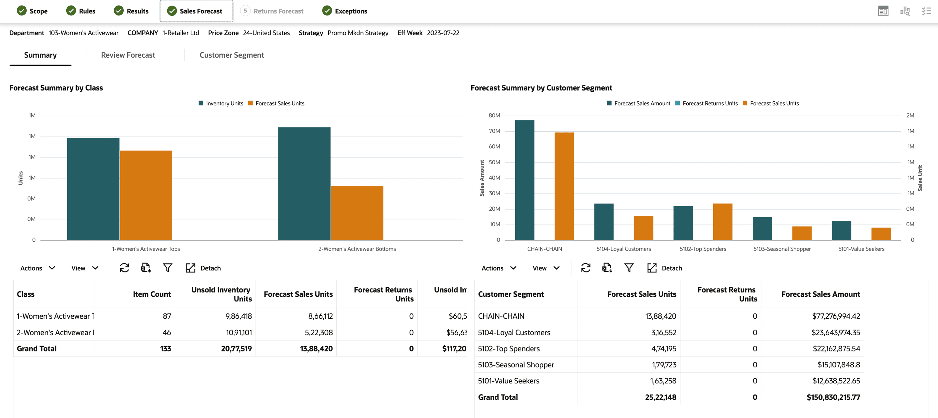The width and height of the screenshot is (938, 418).
Task: Open the checklist icon top right
Action: coord(926,11)
